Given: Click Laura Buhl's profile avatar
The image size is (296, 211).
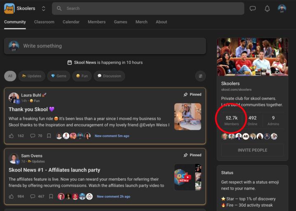Looking at the screenshot, I should 14,97.
